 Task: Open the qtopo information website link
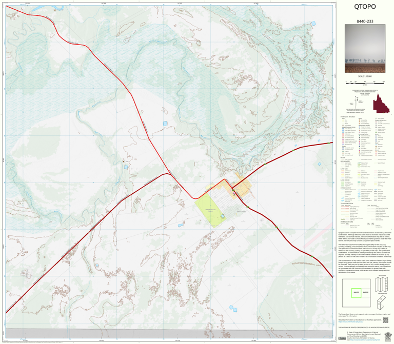350,321
